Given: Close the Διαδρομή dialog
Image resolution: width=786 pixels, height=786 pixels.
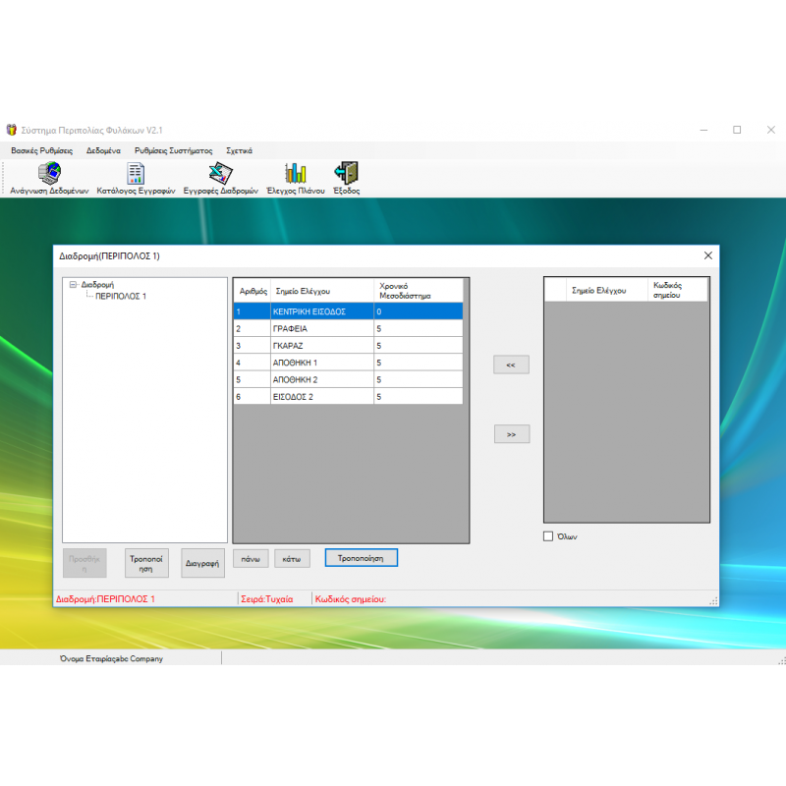Looking at the screenshot, I should click(707, 255).
